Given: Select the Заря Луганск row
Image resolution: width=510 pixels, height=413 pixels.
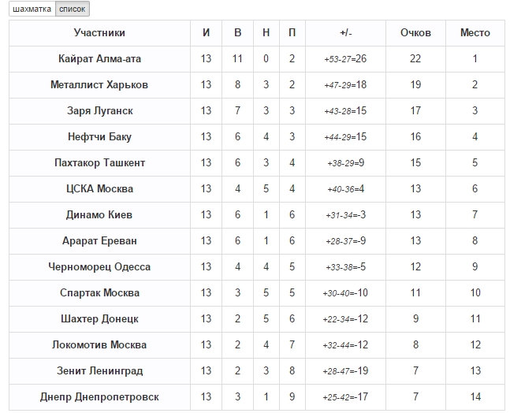Looking at the screenshot, I should (x=99, y=111).
